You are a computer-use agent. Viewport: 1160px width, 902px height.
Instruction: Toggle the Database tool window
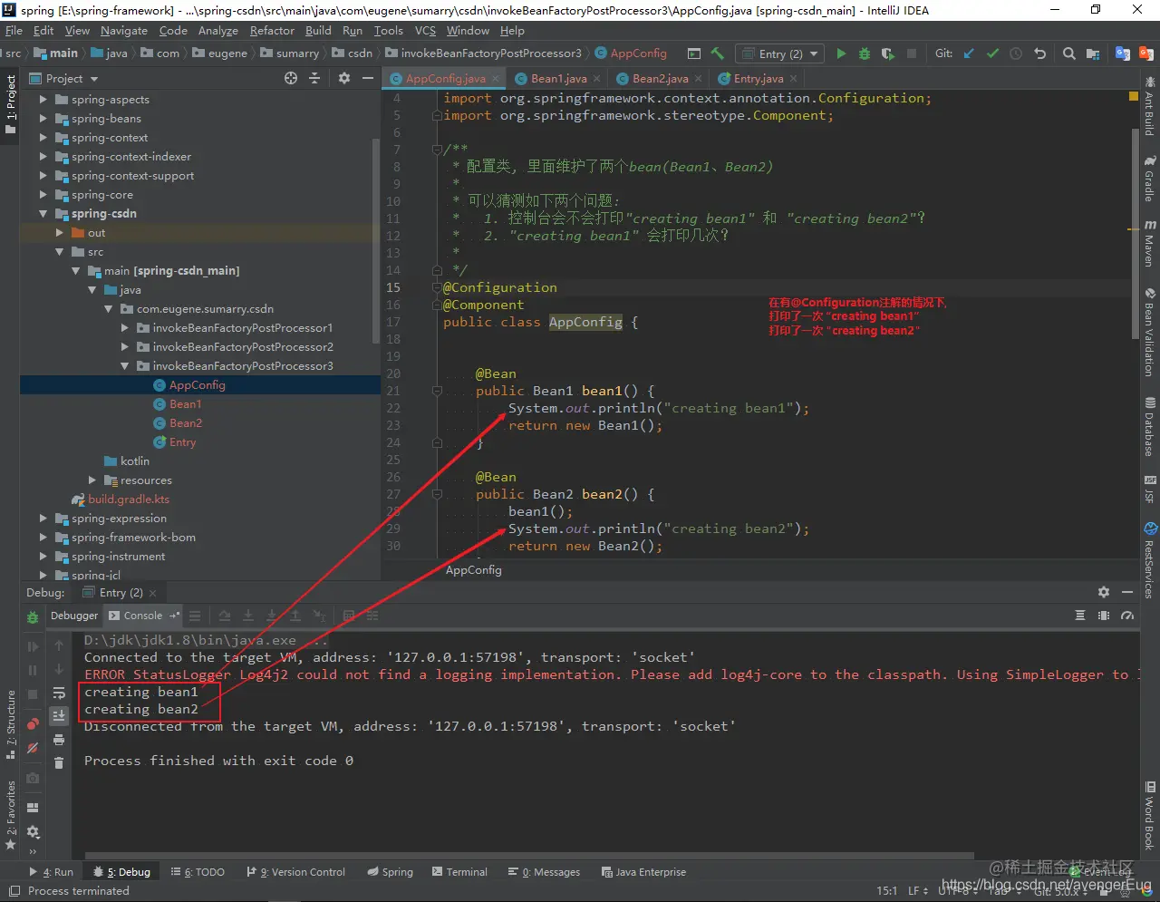coord(1149,427)
